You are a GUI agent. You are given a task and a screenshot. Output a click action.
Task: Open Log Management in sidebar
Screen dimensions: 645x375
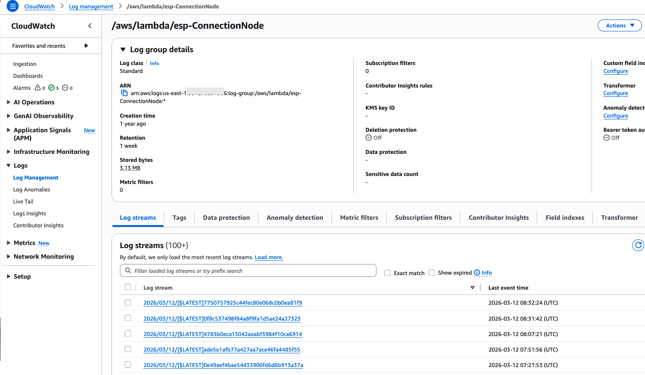coord(36,178)
